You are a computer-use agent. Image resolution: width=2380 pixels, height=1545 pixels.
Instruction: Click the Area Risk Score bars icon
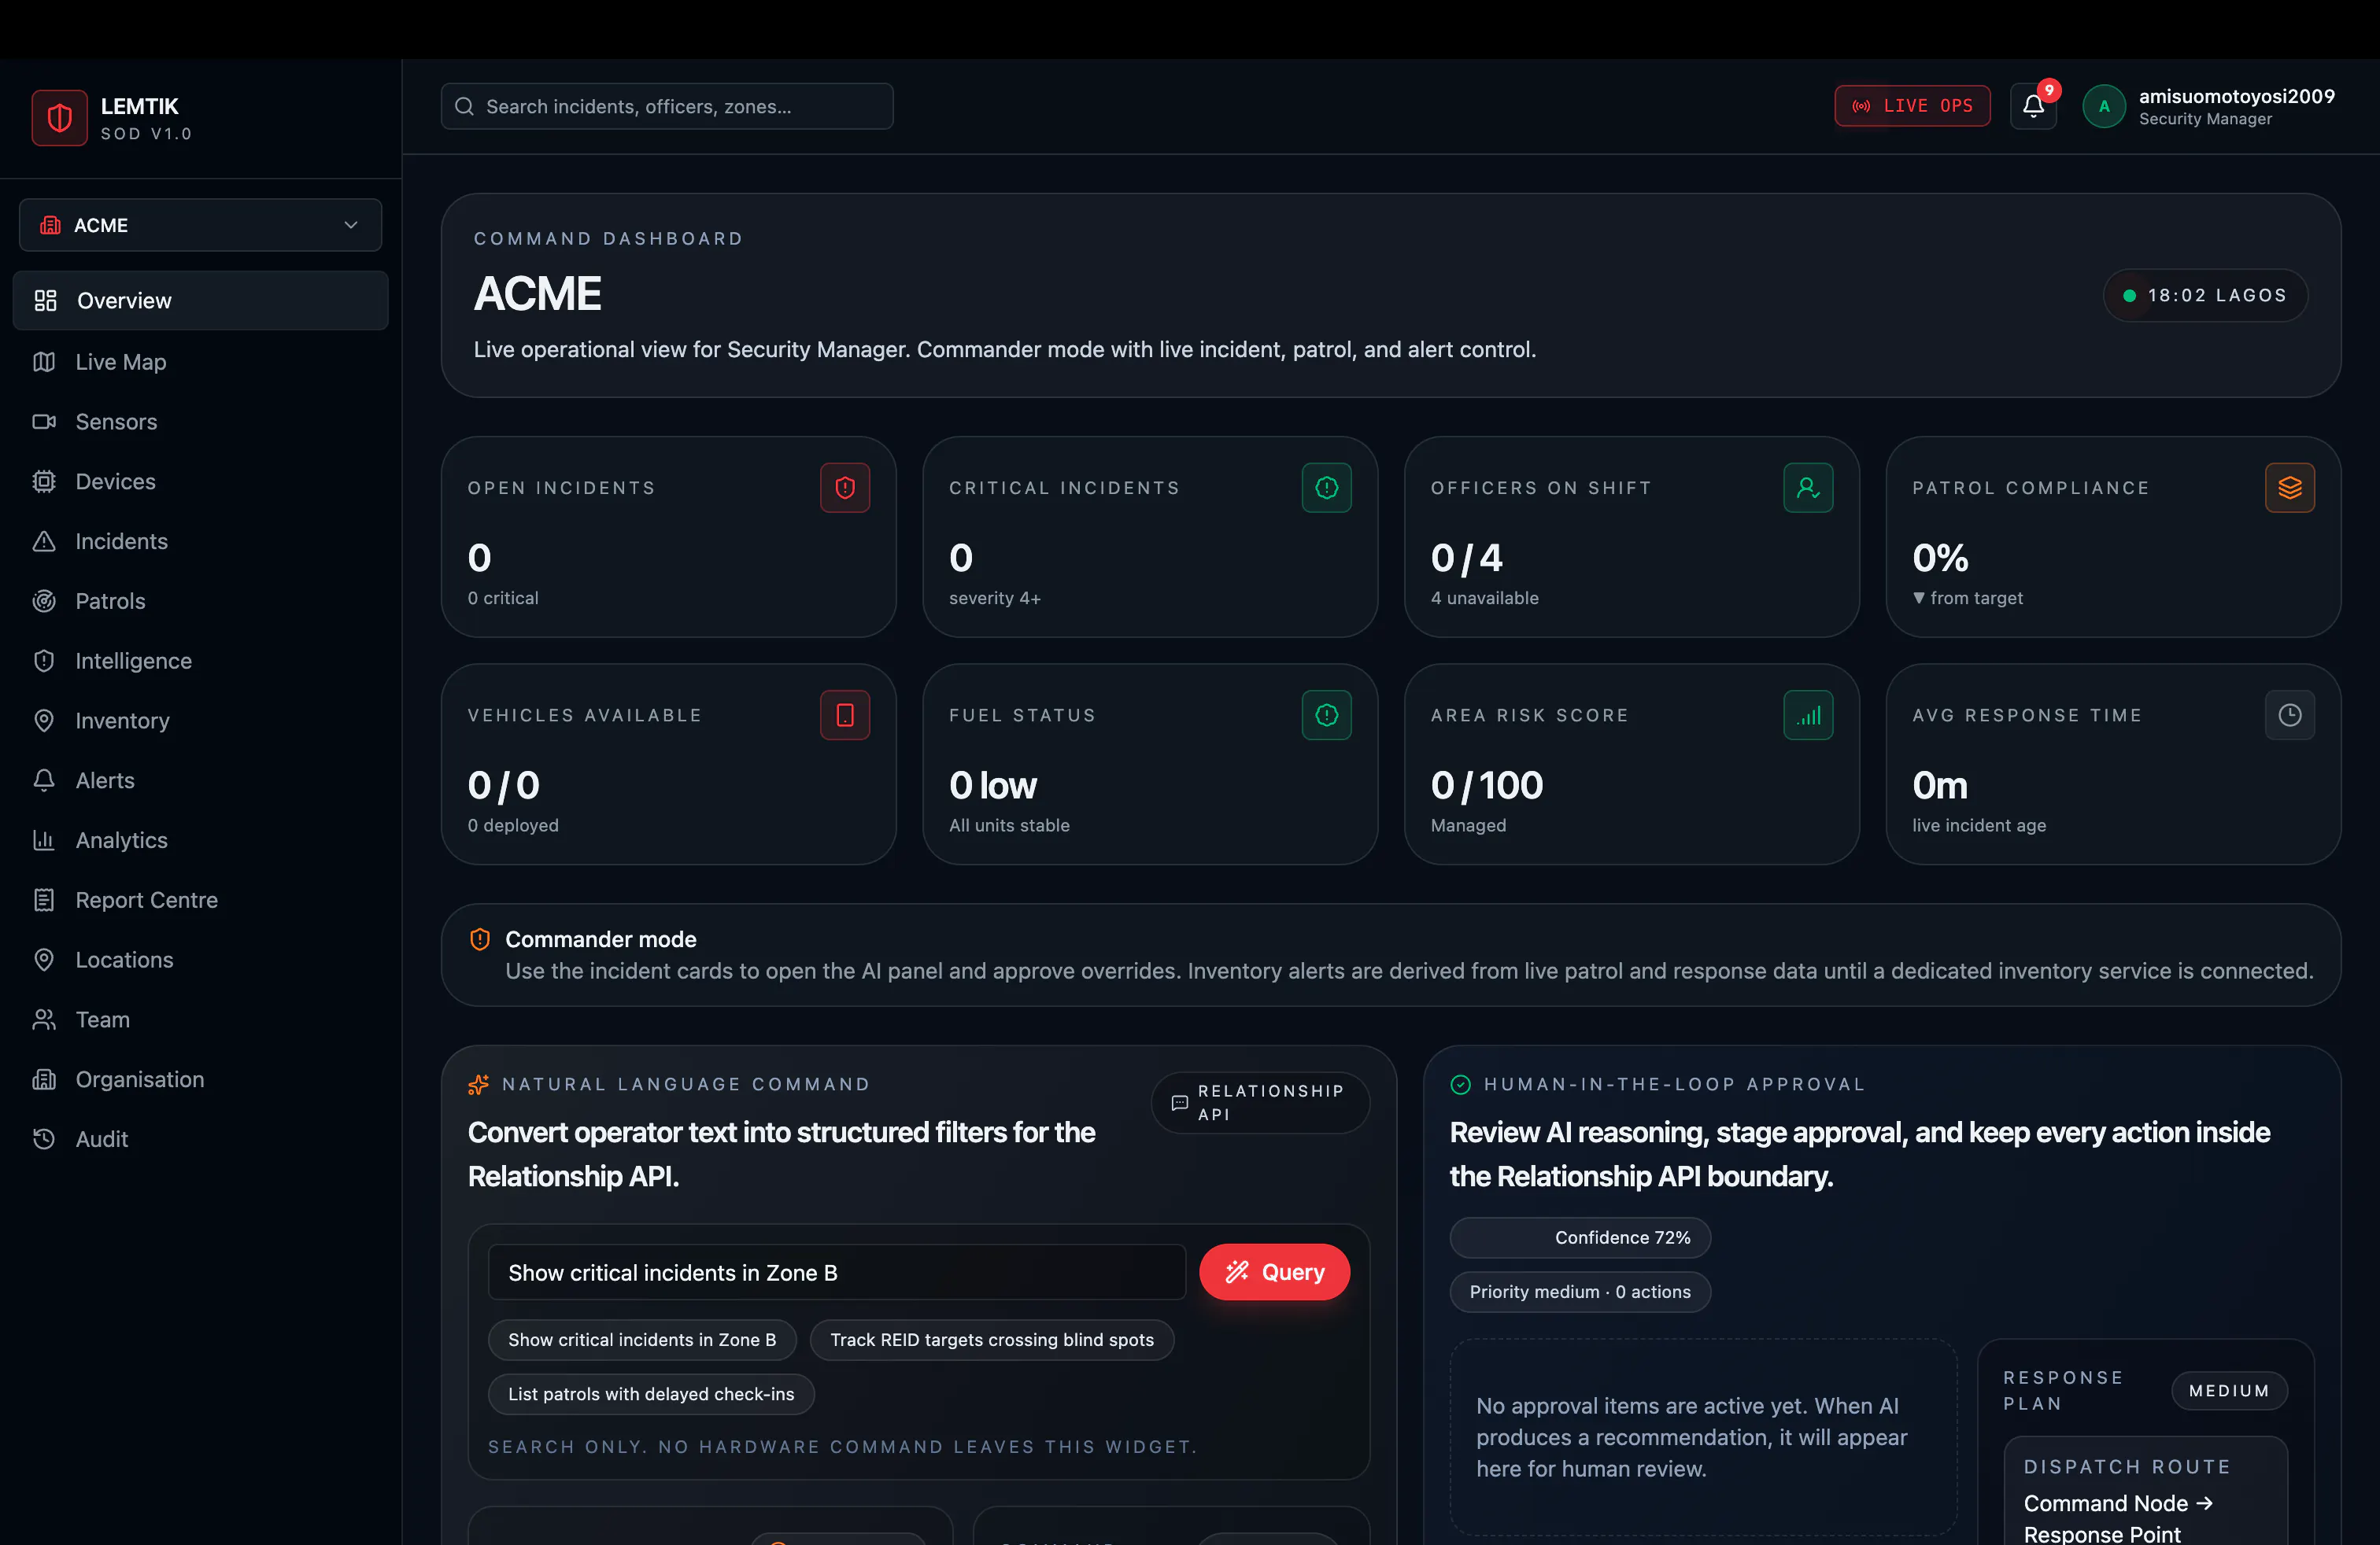[x=1808, y=716]
